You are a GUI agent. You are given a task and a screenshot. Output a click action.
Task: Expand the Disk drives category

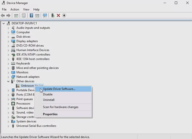click(8, 37)
